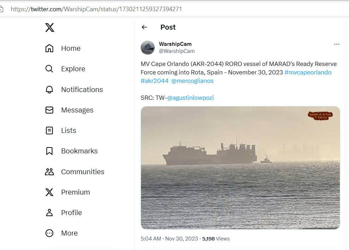Image resolution: width=349 pixels, height=250 pixels.
Task: Click the #akr2044 hashtag link
Action: point(154,81)
